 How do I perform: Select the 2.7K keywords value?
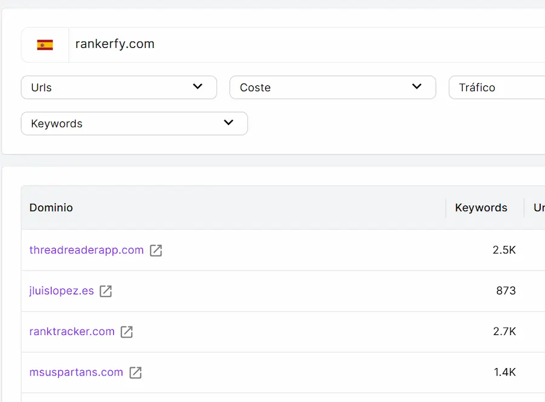(x=504, y=331)
